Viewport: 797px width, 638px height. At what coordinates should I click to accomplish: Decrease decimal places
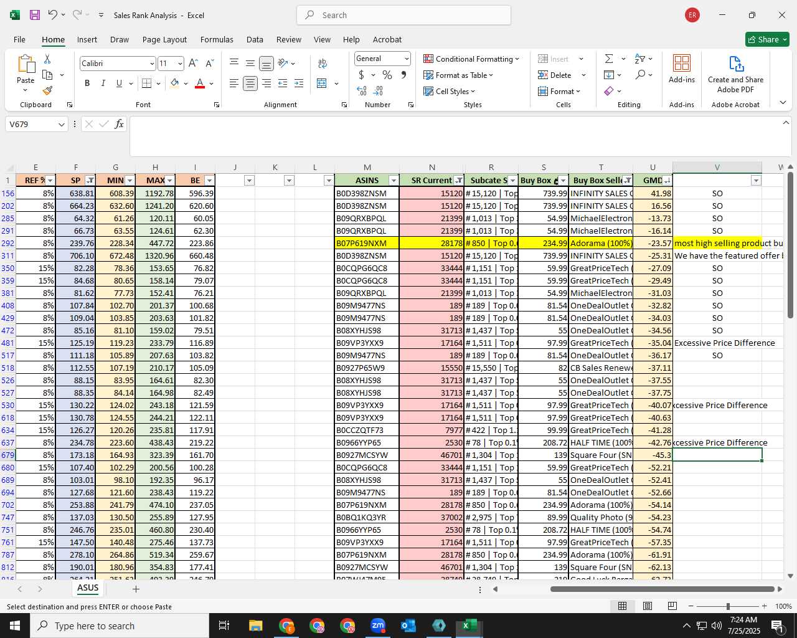379,90
